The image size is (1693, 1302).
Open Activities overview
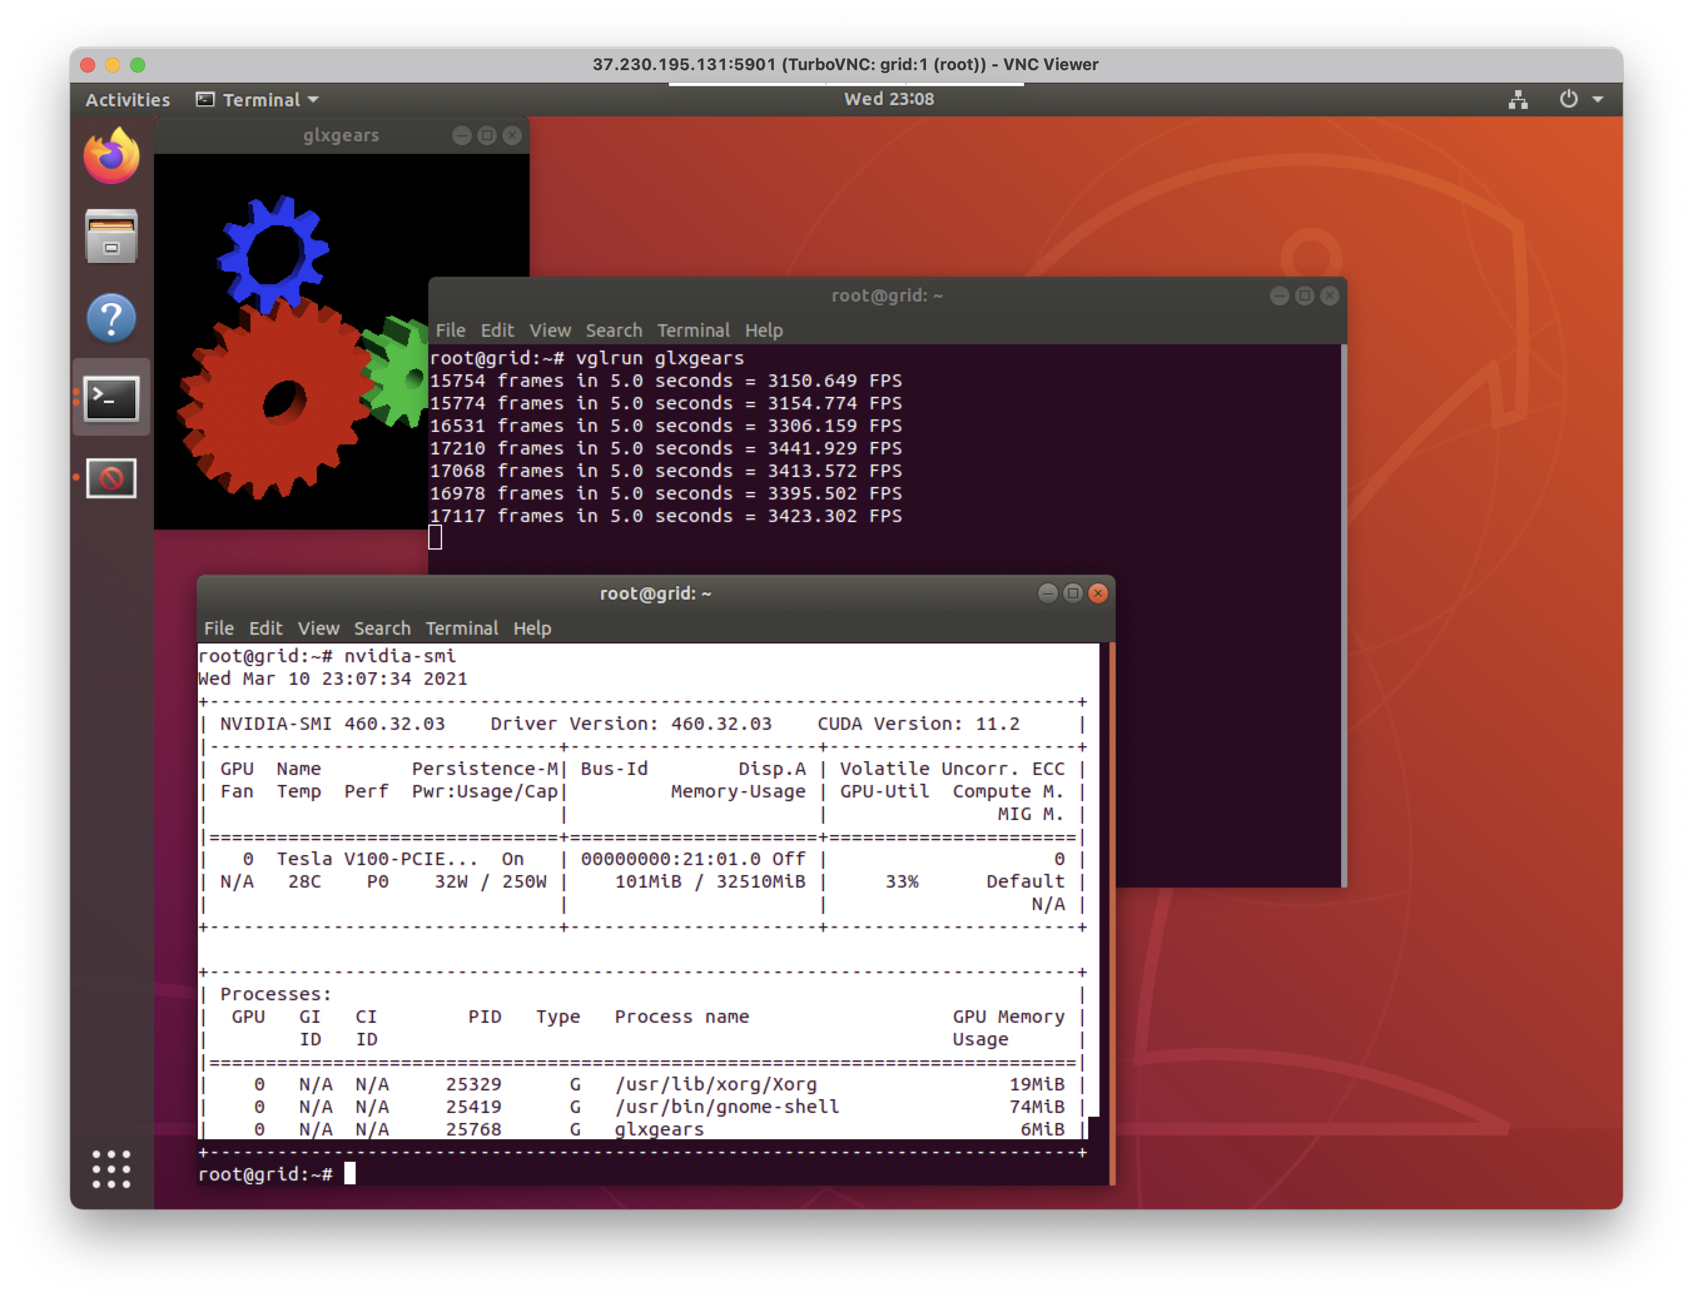tap(127, 100)
